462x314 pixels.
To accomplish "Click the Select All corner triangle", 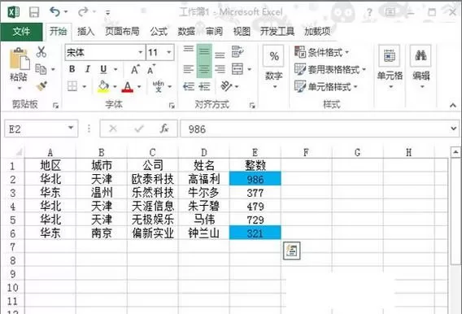I will (x=19, y=152).
